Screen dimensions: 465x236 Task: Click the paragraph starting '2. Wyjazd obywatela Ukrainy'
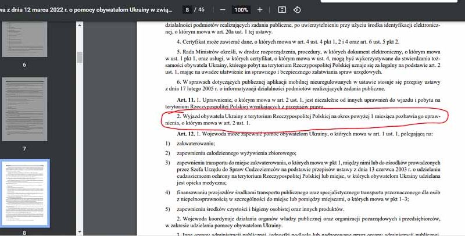pyautogui.click(x=303, y=120)
